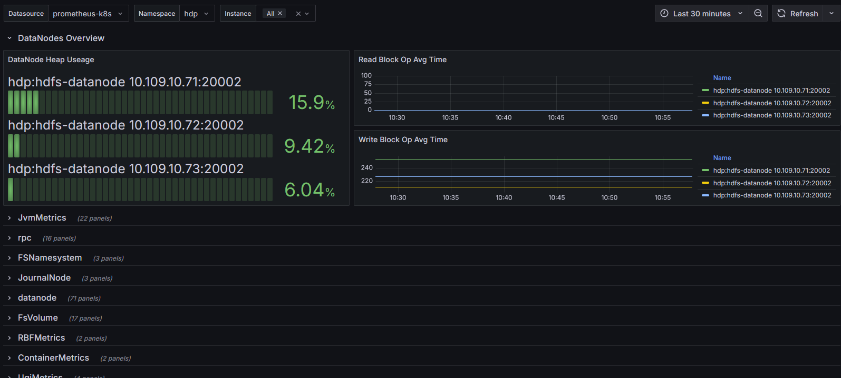Open the refresh interval dropdown arrow

click(x=832, y=14)
